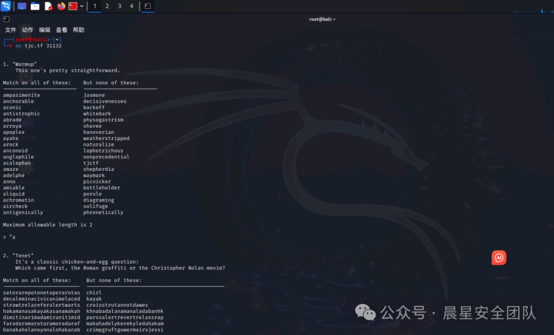Click the orange AI floating button
This screenshot has height=335, width=554.
(x=499, y=258)
